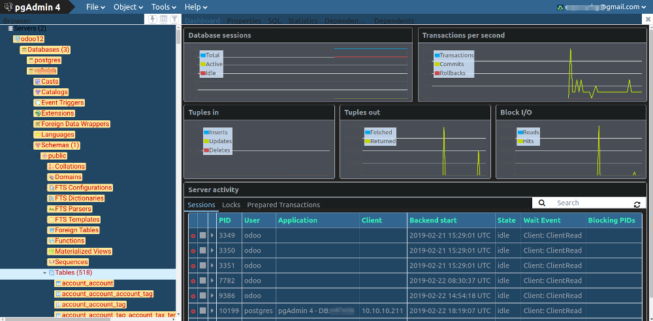The image size is (653, 321).
Task: Open the File menu
Action: 96,7
